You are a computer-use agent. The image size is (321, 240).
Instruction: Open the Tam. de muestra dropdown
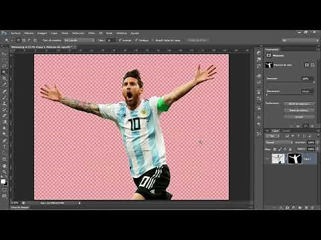pyautogui.click(x=79, y=40)
